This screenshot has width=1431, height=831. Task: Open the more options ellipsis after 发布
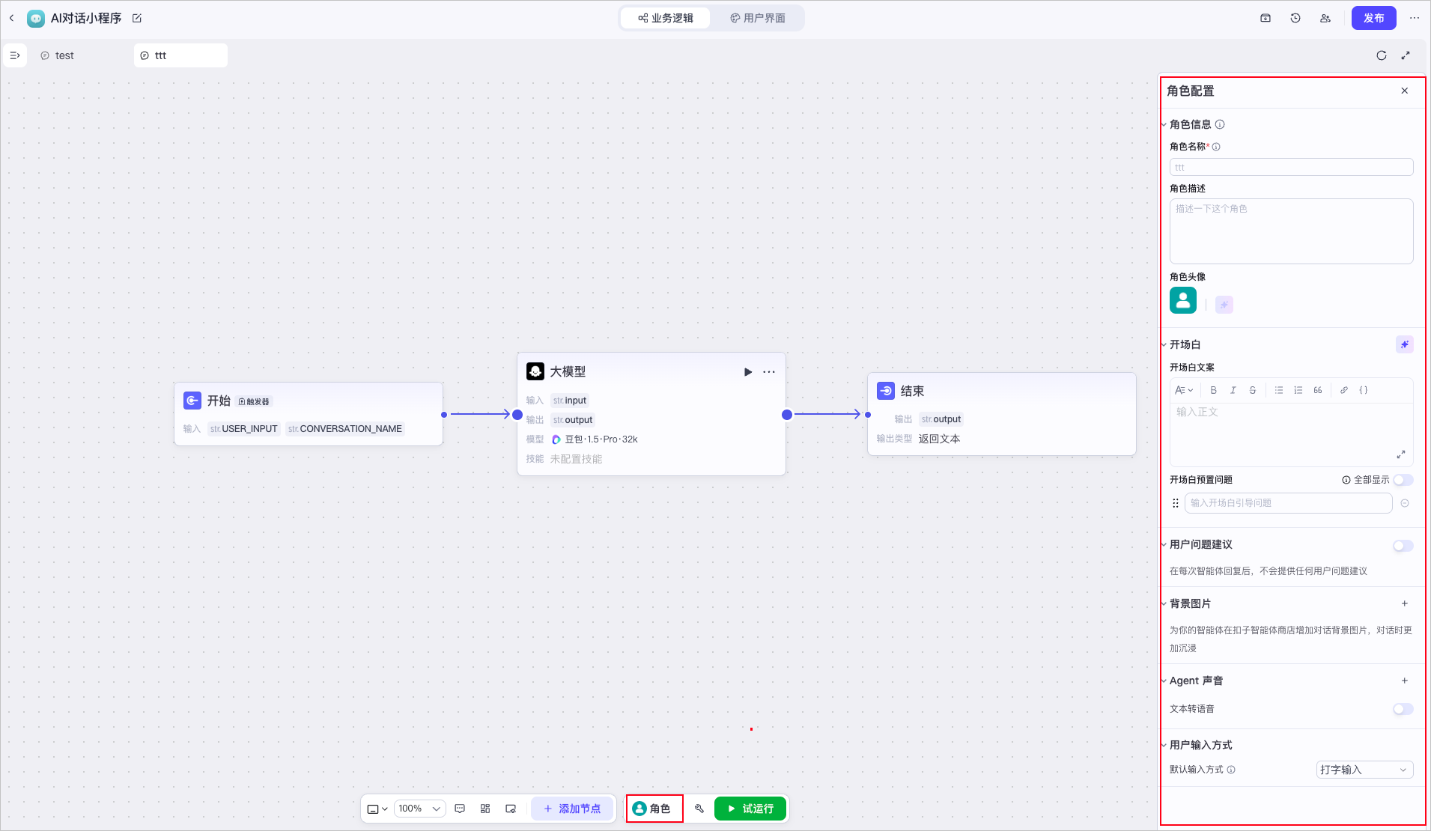[1415, 18]
